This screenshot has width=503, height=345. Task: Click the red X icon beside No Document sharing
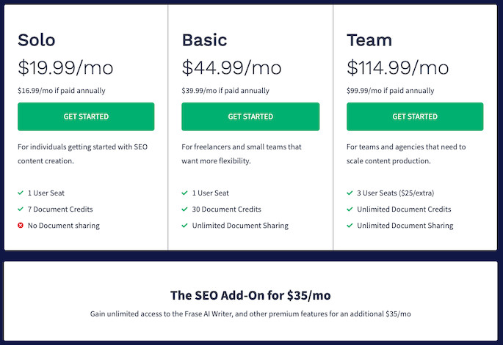[21, 226]
